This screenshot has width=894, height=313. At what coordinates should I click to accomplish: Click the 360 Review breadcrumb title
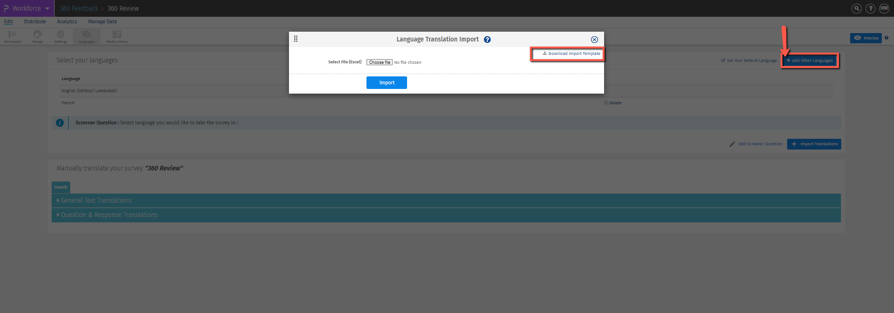(123, 8)
